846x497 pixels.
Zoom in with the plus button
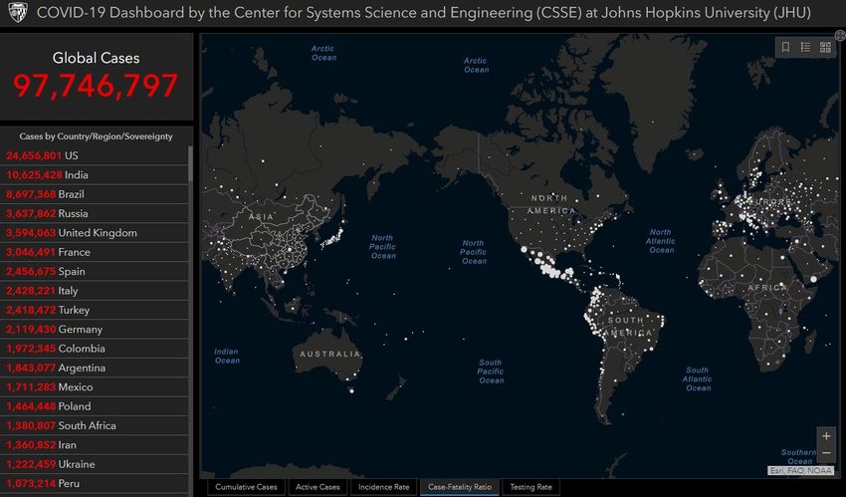826,435
